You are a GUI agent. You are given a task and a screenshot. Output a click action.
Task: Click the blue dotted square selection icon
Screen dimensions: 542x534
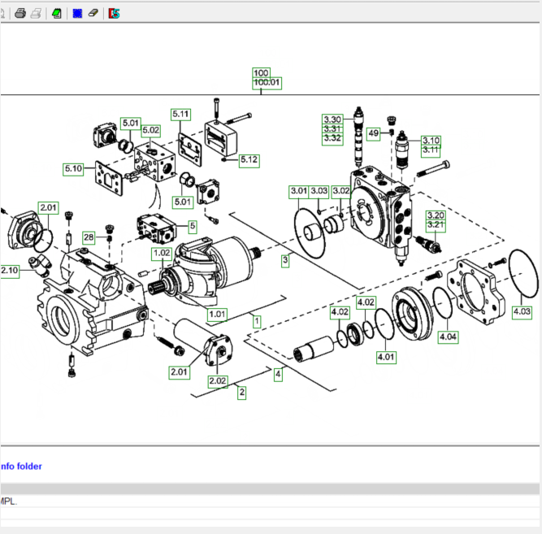click(x=77, y=13)
